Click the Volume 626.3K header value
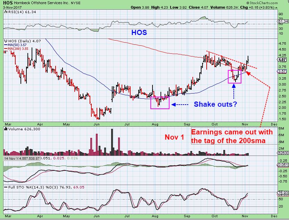This screenshot has height=220, width=289. 224,8
